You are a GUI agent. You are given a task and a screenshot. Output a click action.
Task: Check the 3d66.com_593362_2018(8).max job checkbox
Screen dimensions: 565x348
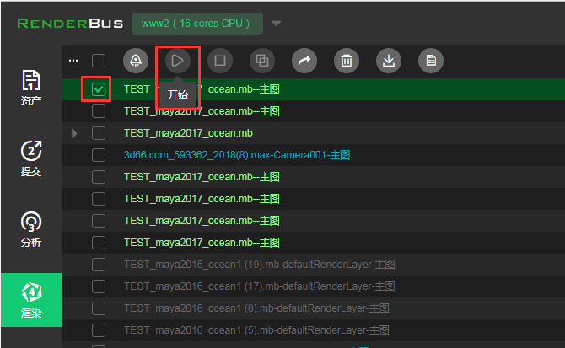99,155
